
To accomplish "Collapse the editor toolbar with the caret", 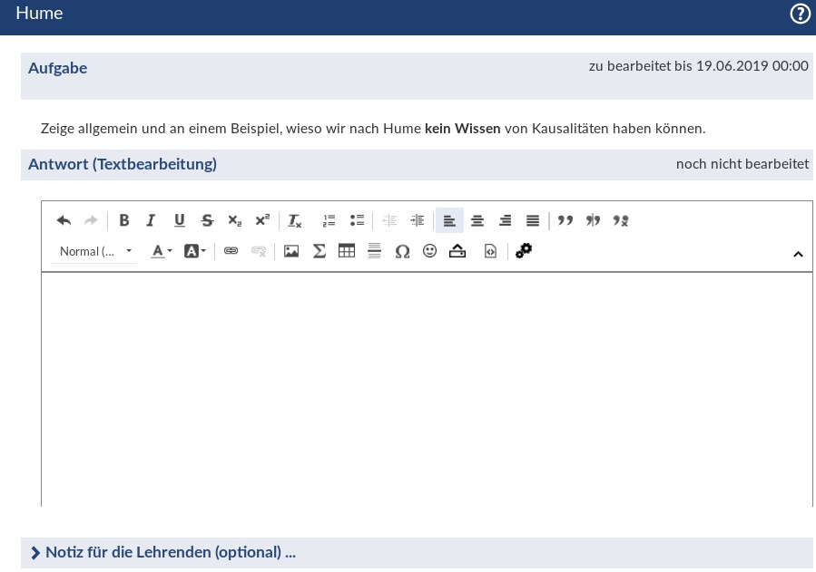I will coord(798,254).
